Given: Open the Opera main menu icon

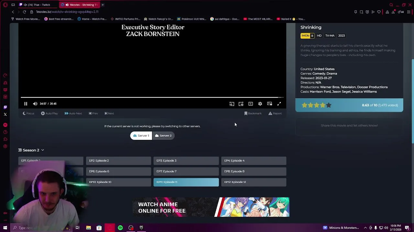Looking at the screenshot, I should click(x=5, y=5).
